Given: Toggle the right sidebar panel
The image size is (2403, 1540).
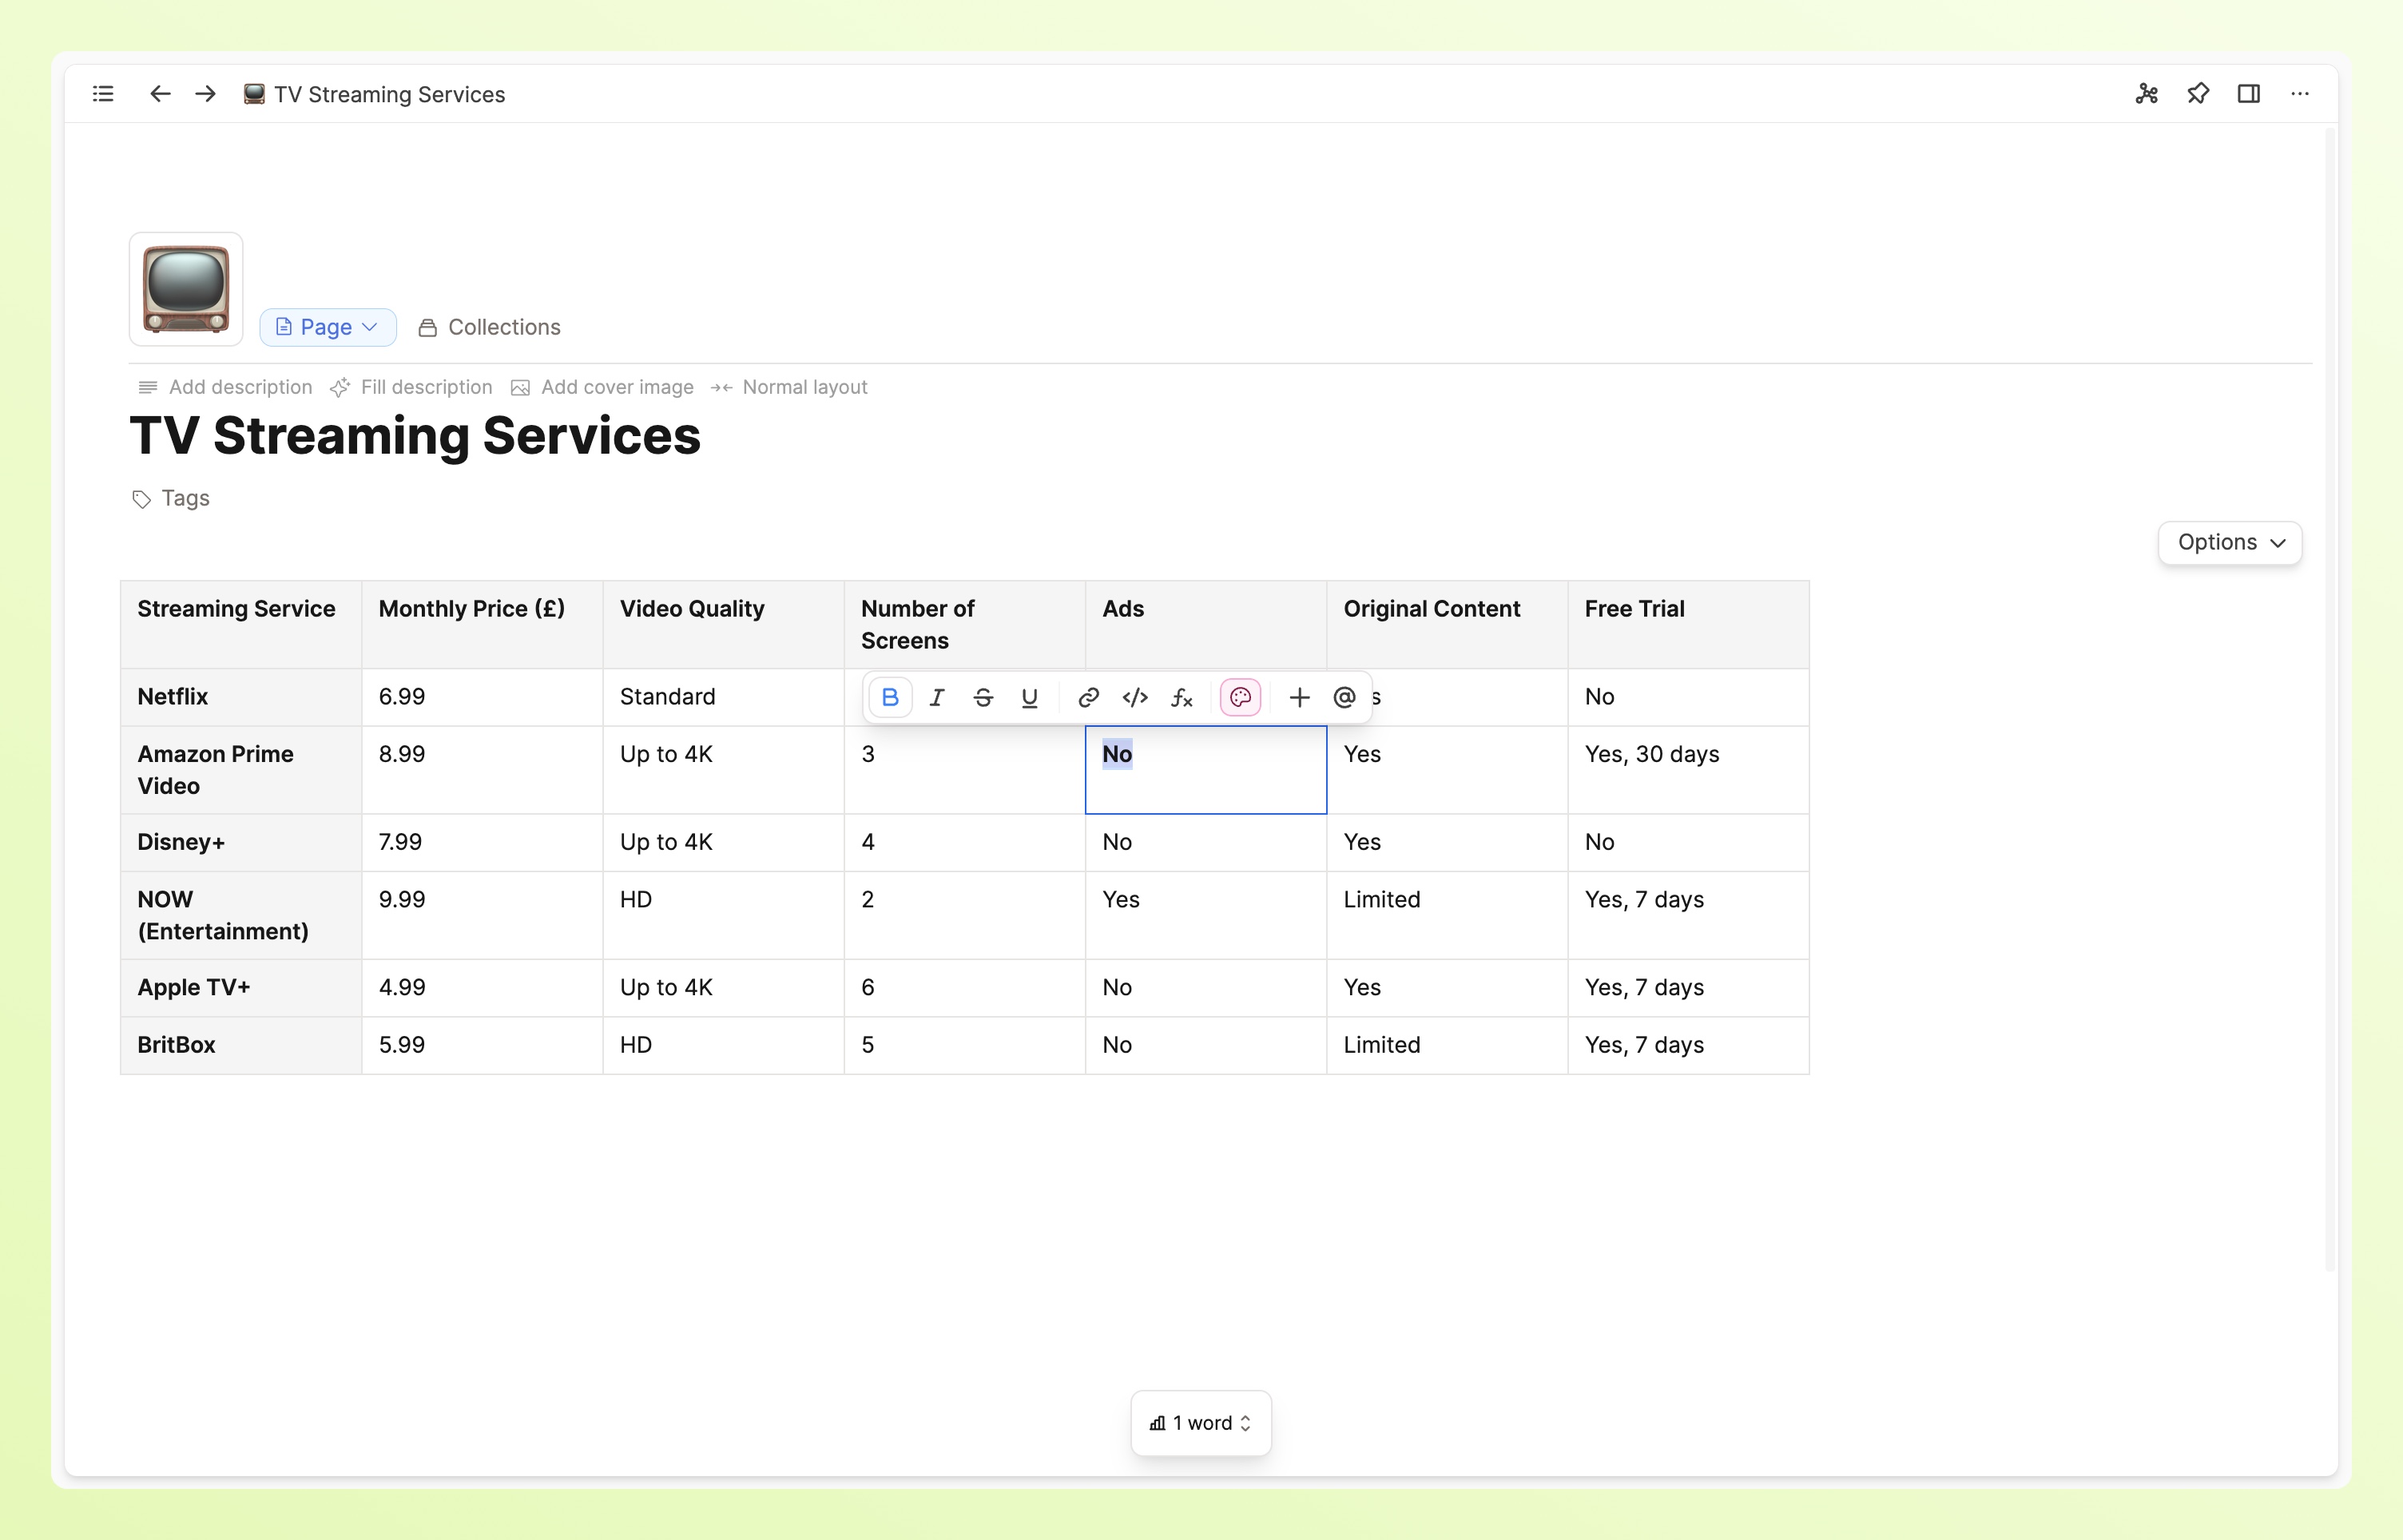Looking at the screenshot, I should tap(2248, 94).
